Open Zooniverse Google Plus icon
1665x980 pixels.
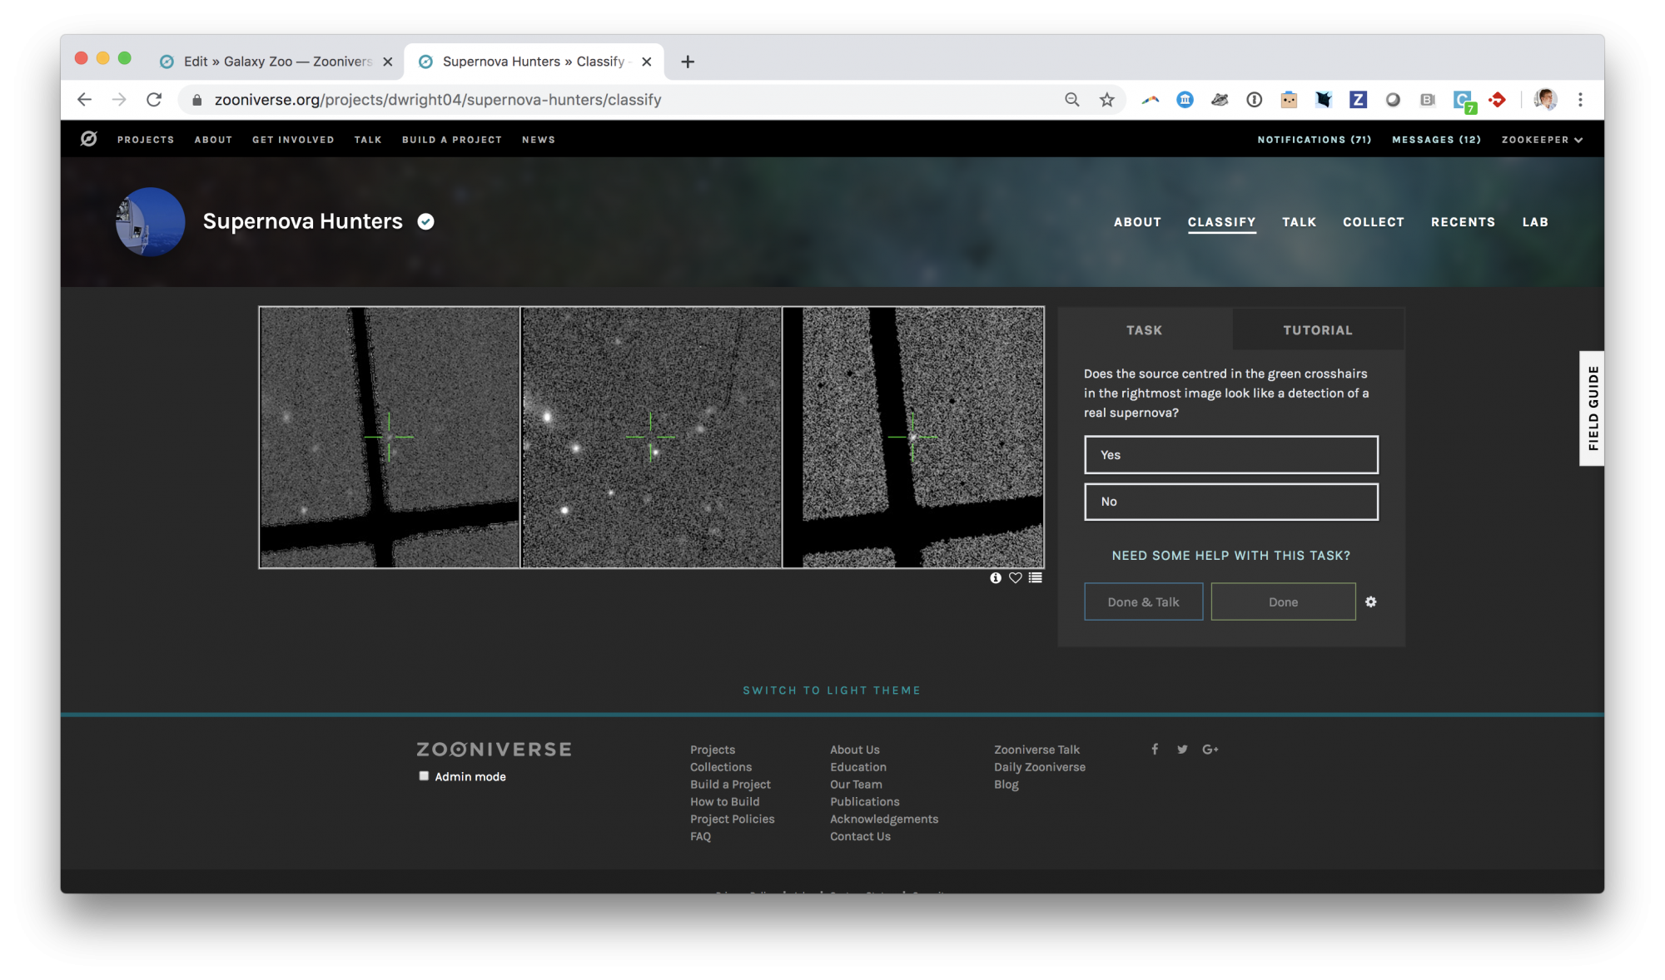pos(1210,749)
